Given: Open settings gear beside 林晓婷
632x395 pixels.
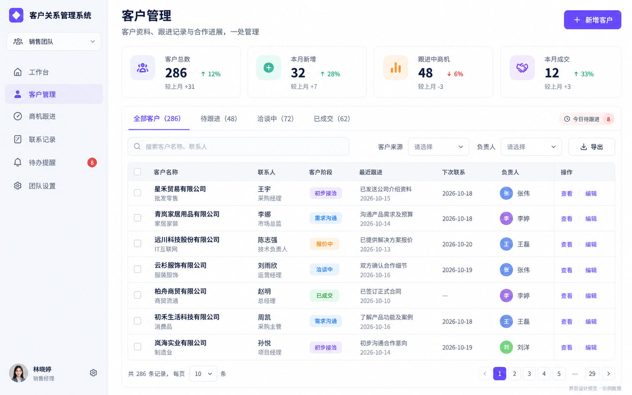Looking at the screenshot, I should [93, 373].
